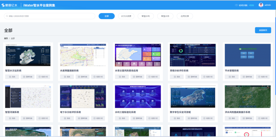Image resolution: width=276 pixels, height=137 pixels.
Task: Select the 全部 category filter
Action: 107,16
